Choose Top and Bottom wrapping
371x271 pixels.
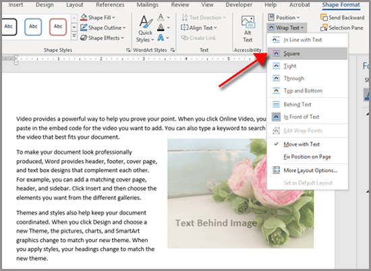[308, 90]
